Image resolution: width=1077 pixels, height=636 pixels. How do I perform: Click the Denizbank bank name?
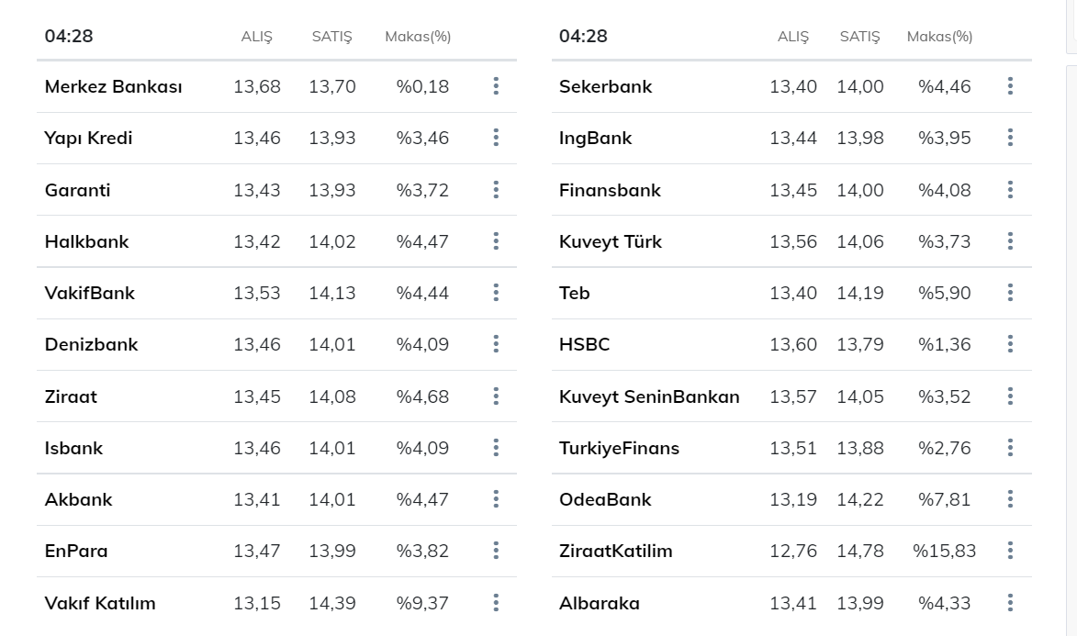point(91,345)
